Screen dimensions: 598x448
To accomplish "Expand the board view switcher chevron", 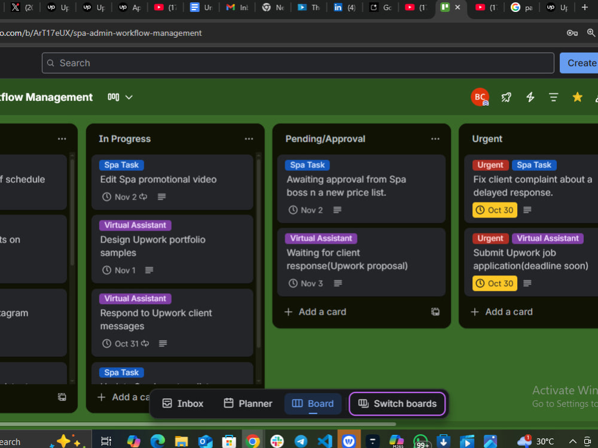I will 129,97.
